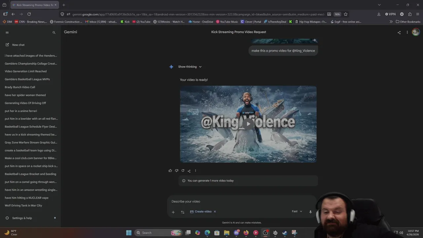Open the weather widget showing 60°F Clear

tap(11, 233)
